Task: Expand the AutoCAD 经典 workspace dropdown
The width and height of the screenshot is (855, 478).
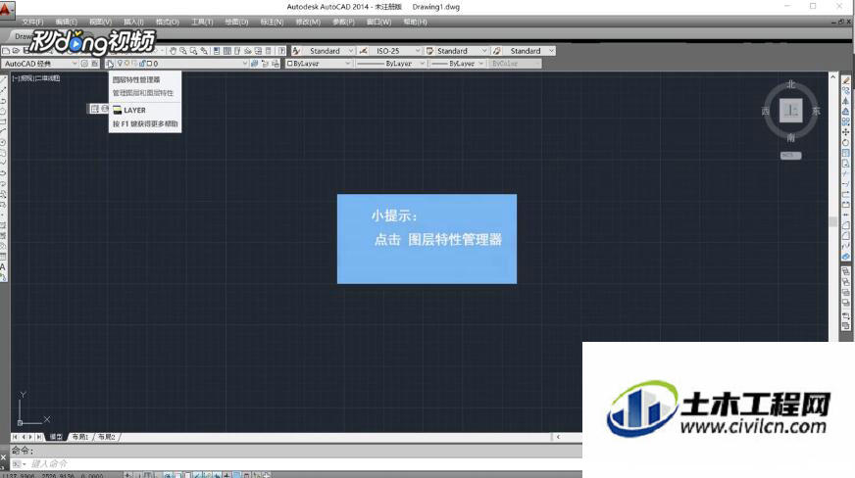Action: point(75,64)
